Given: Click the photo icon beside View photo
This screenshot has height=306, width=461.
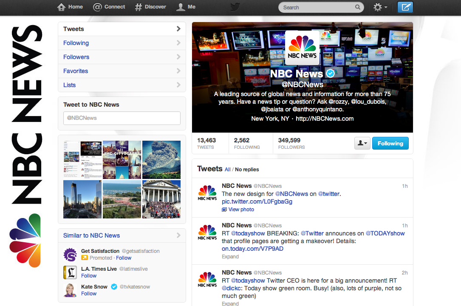Looking at the screenshot, I should [224, 210].
